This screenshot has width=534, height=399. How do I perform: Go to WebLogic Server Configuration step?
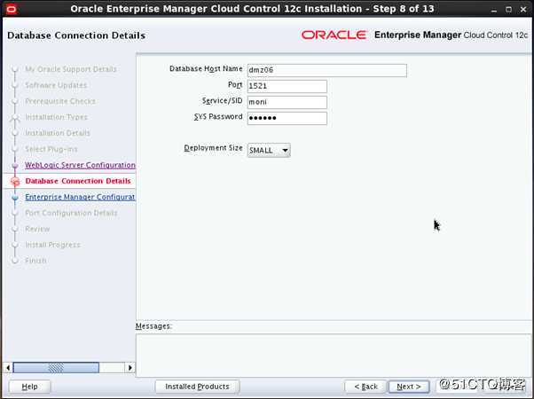tap(80, 165)
